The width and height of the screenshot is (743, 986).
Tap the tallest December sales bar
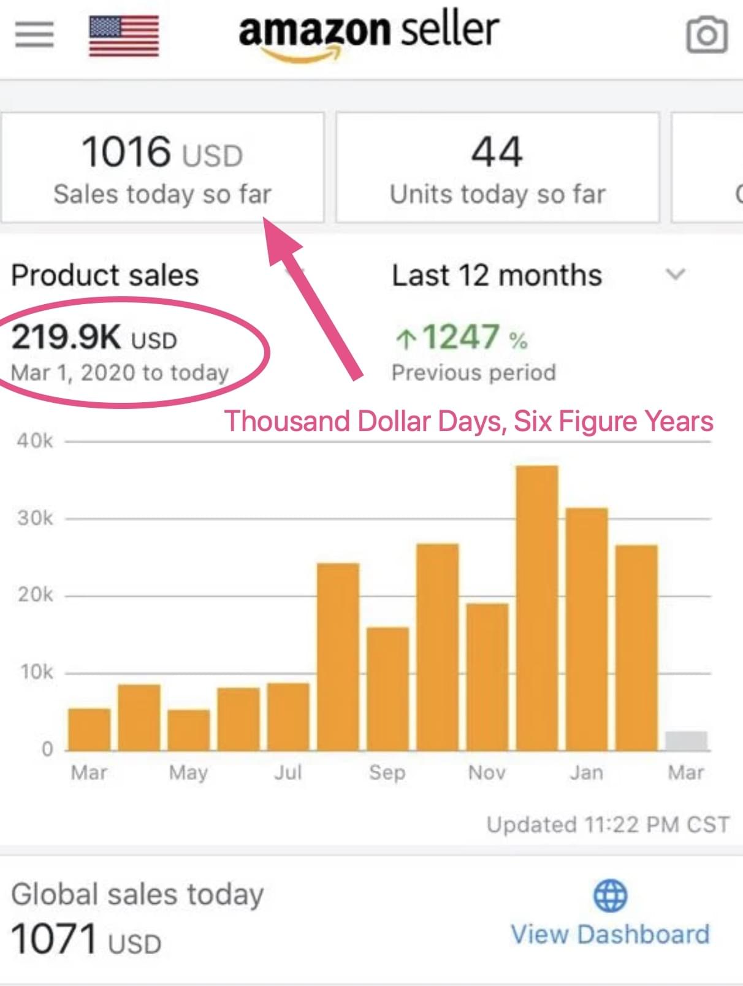[x=537, y=608]
